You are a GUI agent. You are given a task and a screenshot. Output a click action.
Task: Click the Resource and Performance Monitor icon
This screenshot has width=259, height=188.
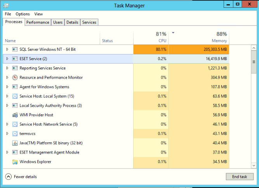click(x=15, y=78)
